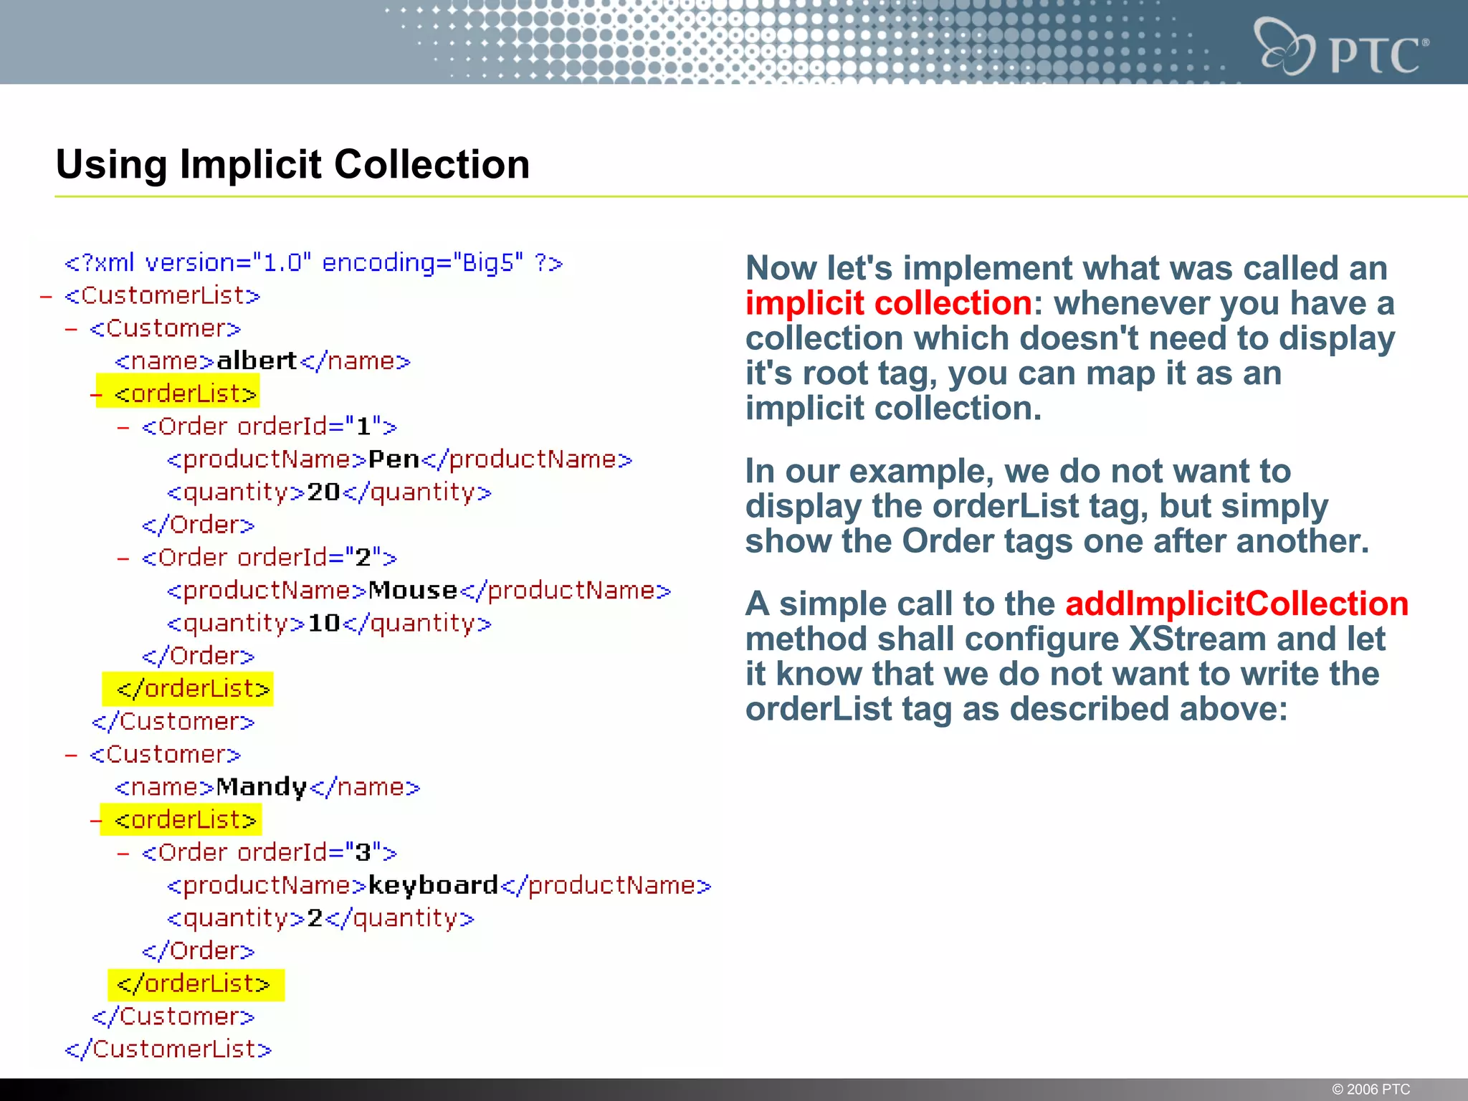Click the closing Order tag after quantity 10
1468x1101 pixels.
coord(198,656)
